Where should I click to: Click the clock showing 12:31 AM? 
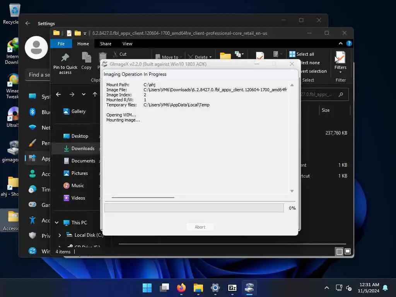pyautogui.click(x=369, y=285)
